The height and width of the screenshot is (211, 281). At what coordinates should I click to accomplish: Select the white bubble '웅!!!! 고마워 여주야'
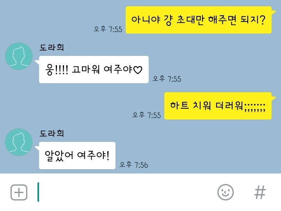pos(94,70)
